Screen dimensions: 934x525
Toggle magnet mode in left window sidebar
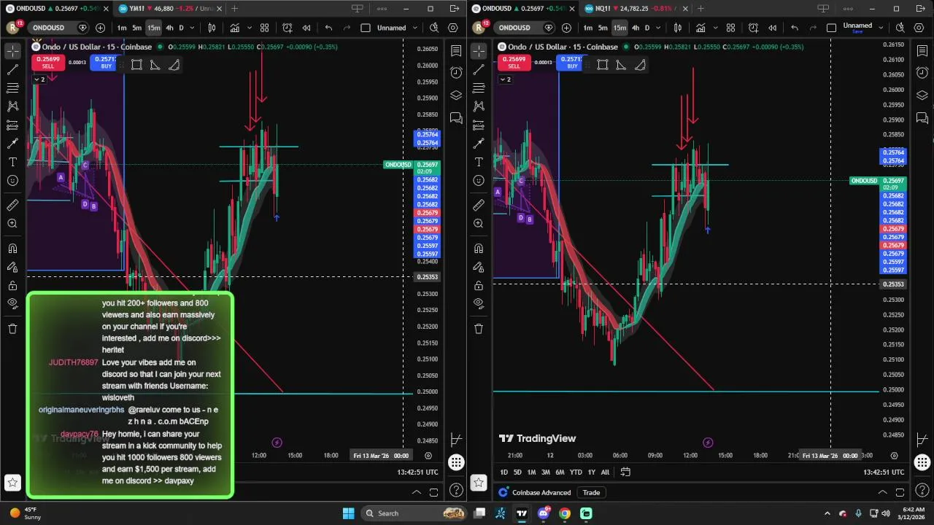[x=12, y=249]
